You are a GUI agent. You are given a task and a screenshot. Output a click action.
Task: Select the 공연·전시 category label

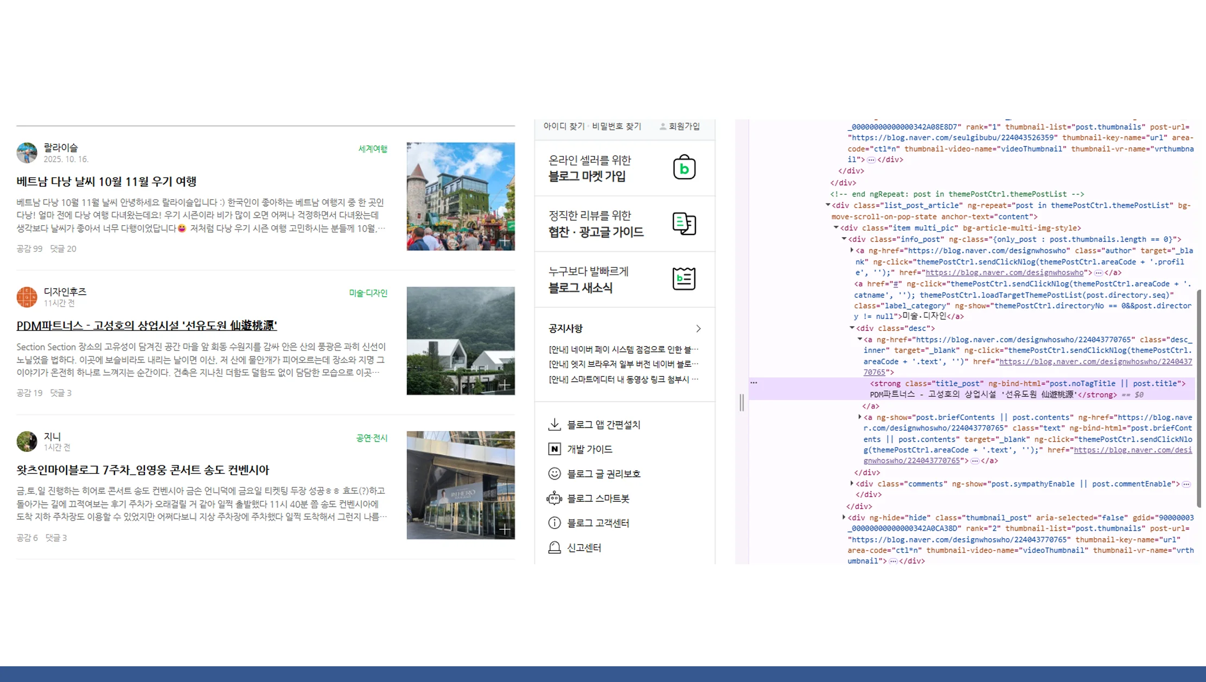point(373,438)
